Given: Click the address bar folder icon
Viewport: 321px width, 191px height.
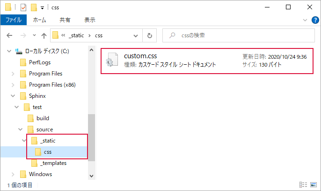Looking at the screenshot, I should (x=55, y=35).
